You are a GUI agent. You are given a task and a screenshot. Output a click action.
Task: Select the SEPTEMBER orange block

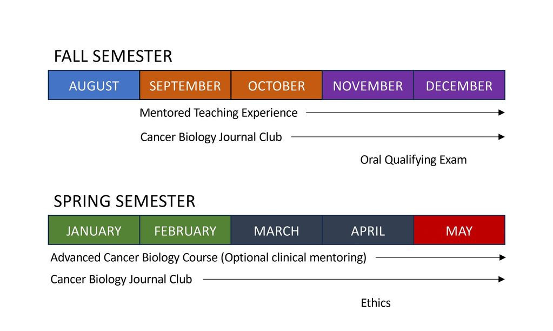click(185, 85)
